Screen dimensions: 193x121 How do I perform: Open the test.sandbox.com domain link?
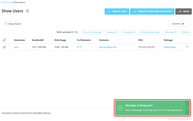(108, 47)
